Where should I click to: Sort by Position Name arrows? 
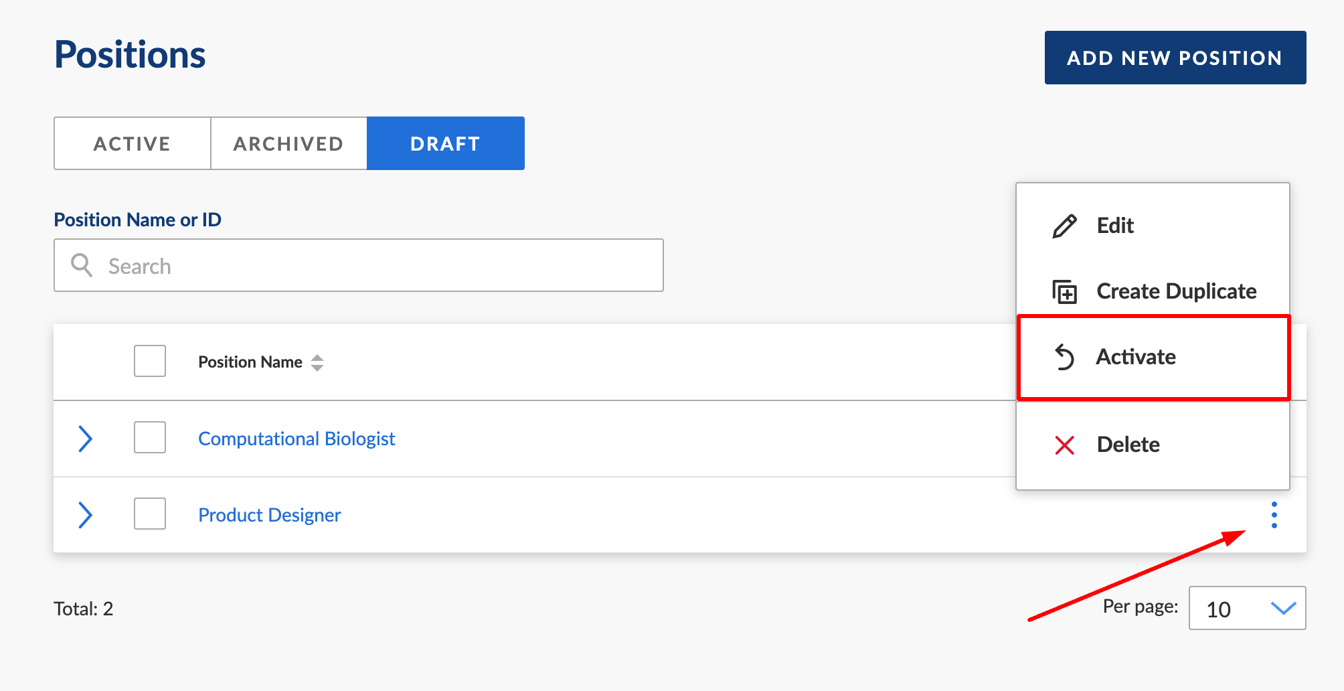317,362
